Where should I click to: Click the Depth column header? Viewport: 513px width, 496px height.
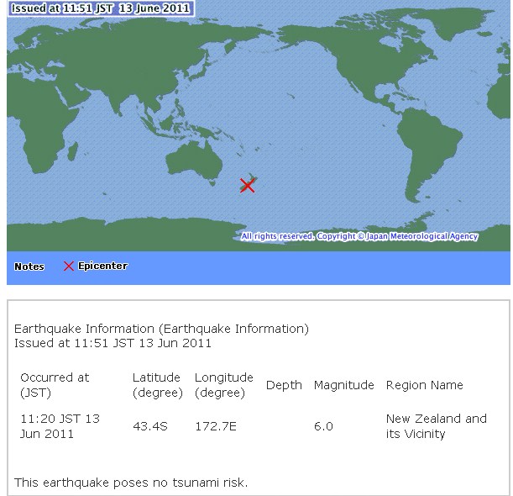284,385
